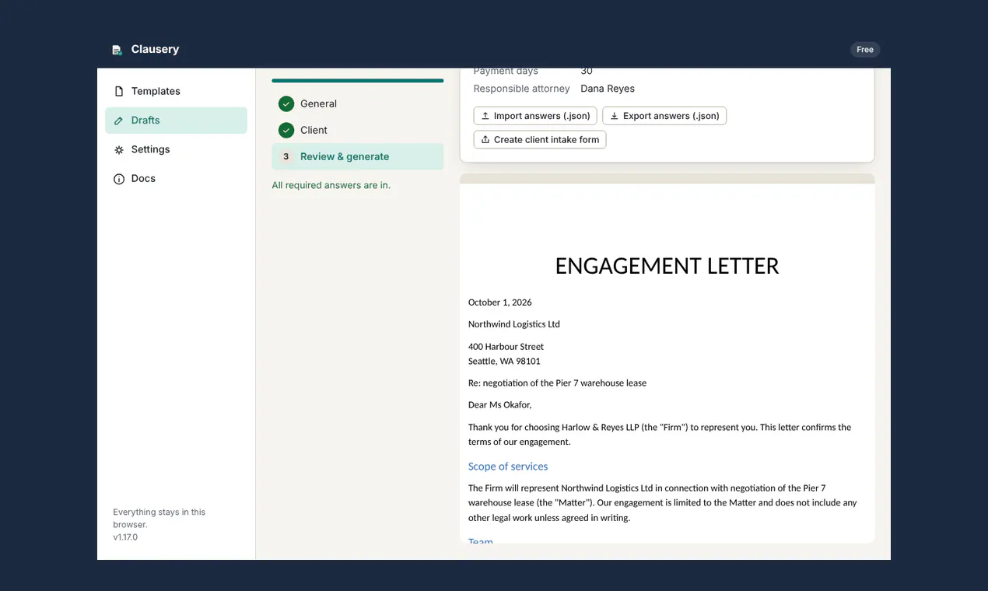Open Settings from the sidebar
The height and width of the screenshot is (591, 988).
176,149
